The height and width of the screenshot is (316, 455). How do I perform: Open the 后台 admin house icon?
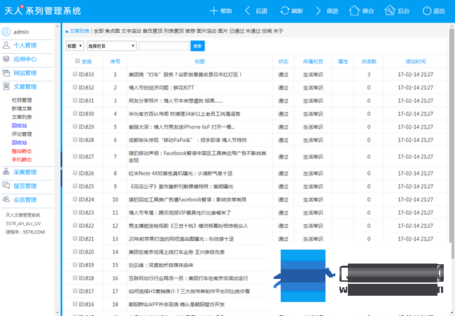pyautogui.click(x=390, y=10)
